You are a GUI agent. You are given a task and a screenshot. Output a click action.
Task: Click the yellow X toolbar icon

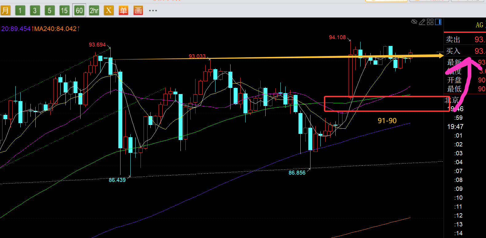(109, 11)
